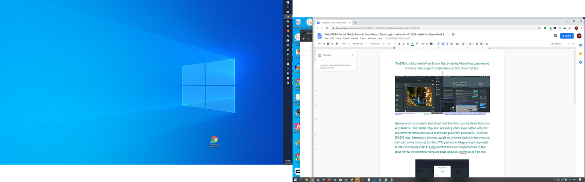The image size is (585, 182).
Task: Go back in Chrome
Action: coord(318,28)
